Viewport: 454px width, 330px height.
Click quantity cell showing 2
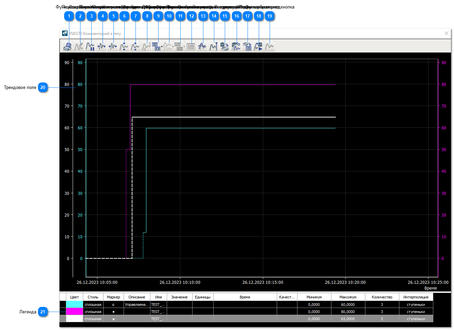click(x=382, y=319)
